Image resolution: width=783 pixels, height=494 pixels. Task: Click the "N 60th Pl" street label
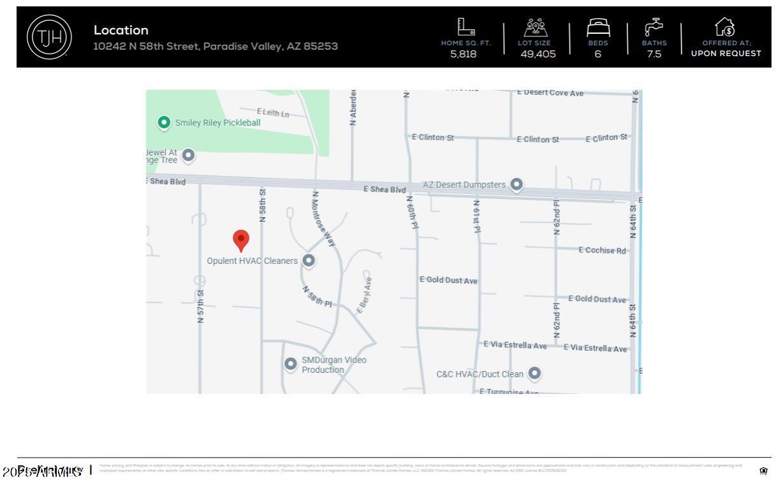[412, 212]
